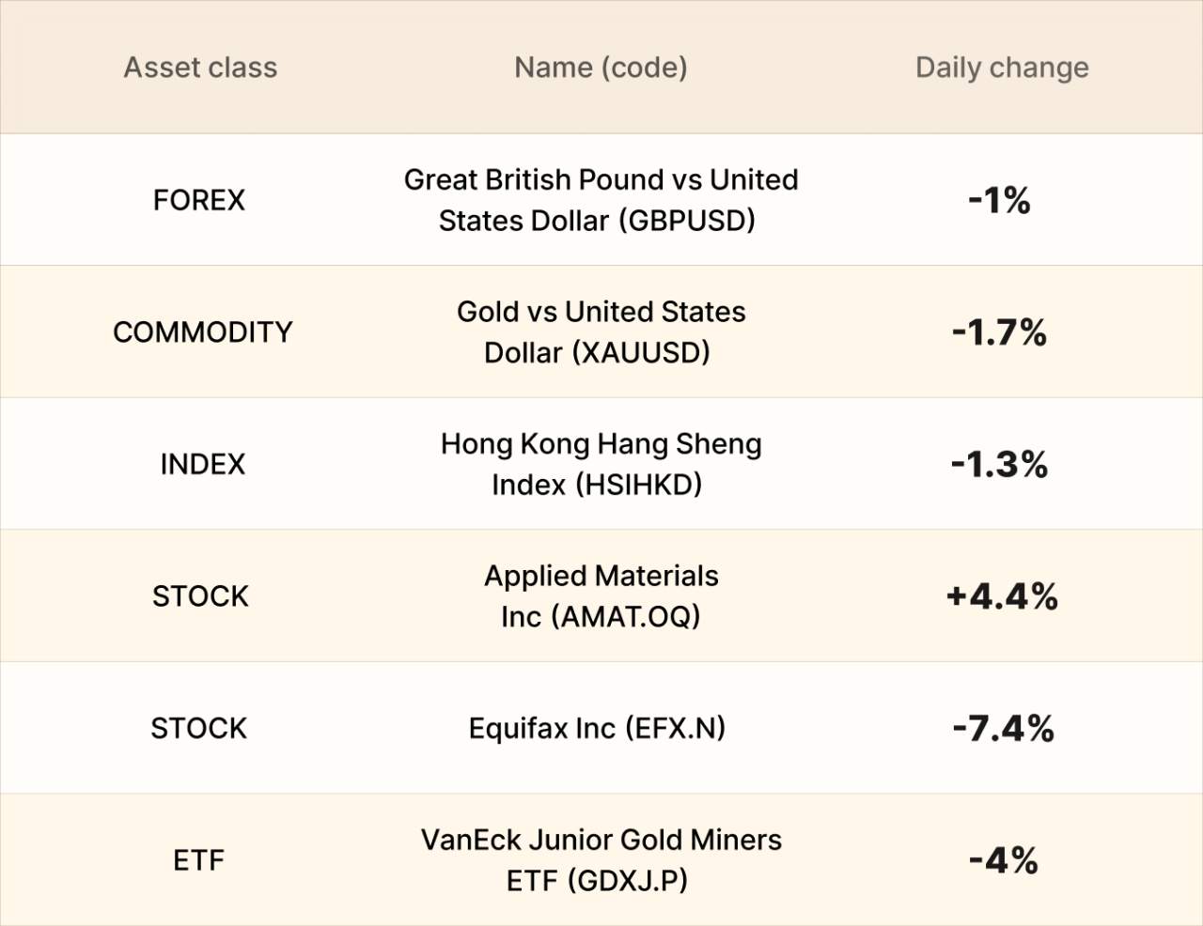
Task: Select the ETF asset class cell
Action: [x=199, y=860]
